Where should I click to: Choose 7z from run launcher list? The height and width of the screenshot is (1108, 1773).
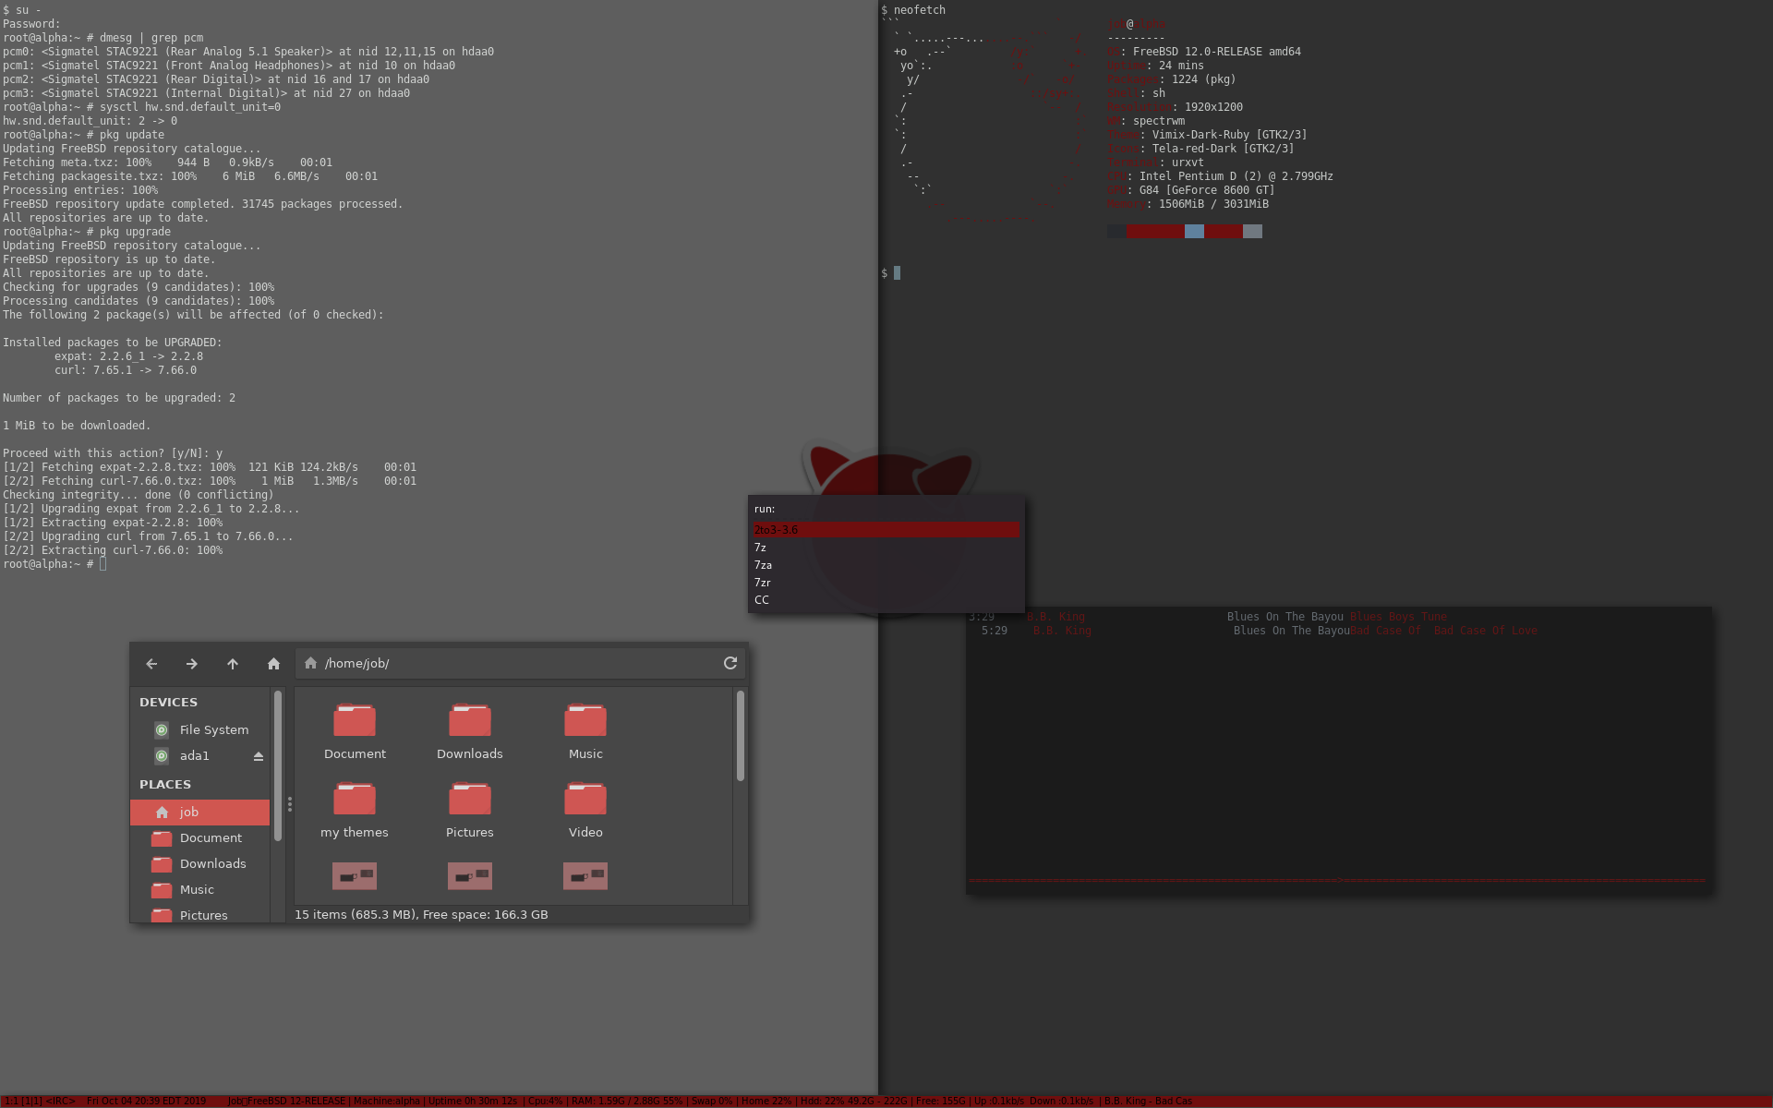(760, 548)
